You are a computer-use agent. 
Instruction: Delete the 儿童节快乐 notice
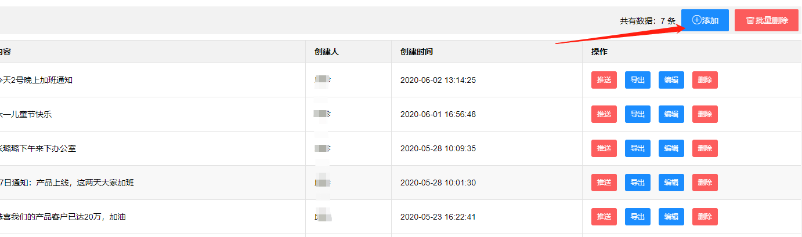705,114
